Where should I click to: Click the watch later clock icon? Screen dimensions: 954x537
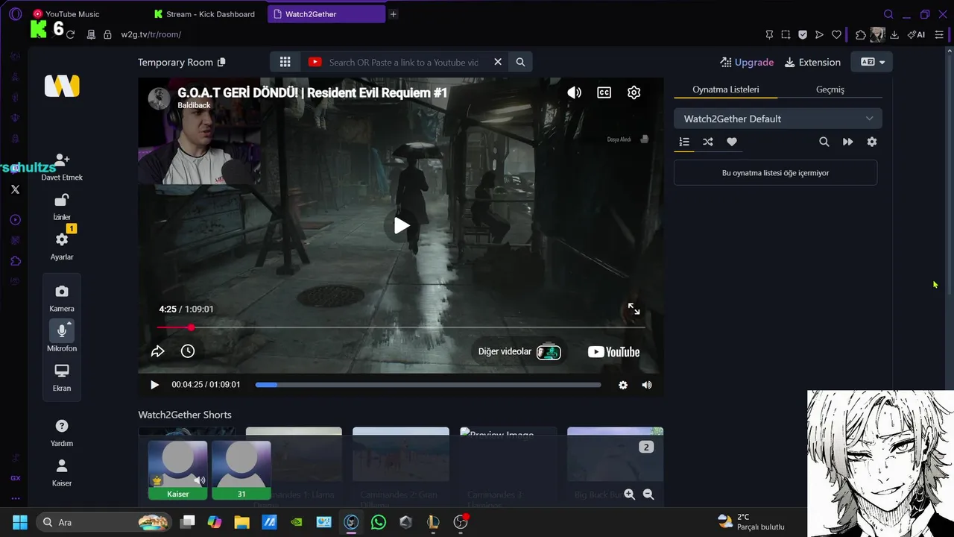188,351
